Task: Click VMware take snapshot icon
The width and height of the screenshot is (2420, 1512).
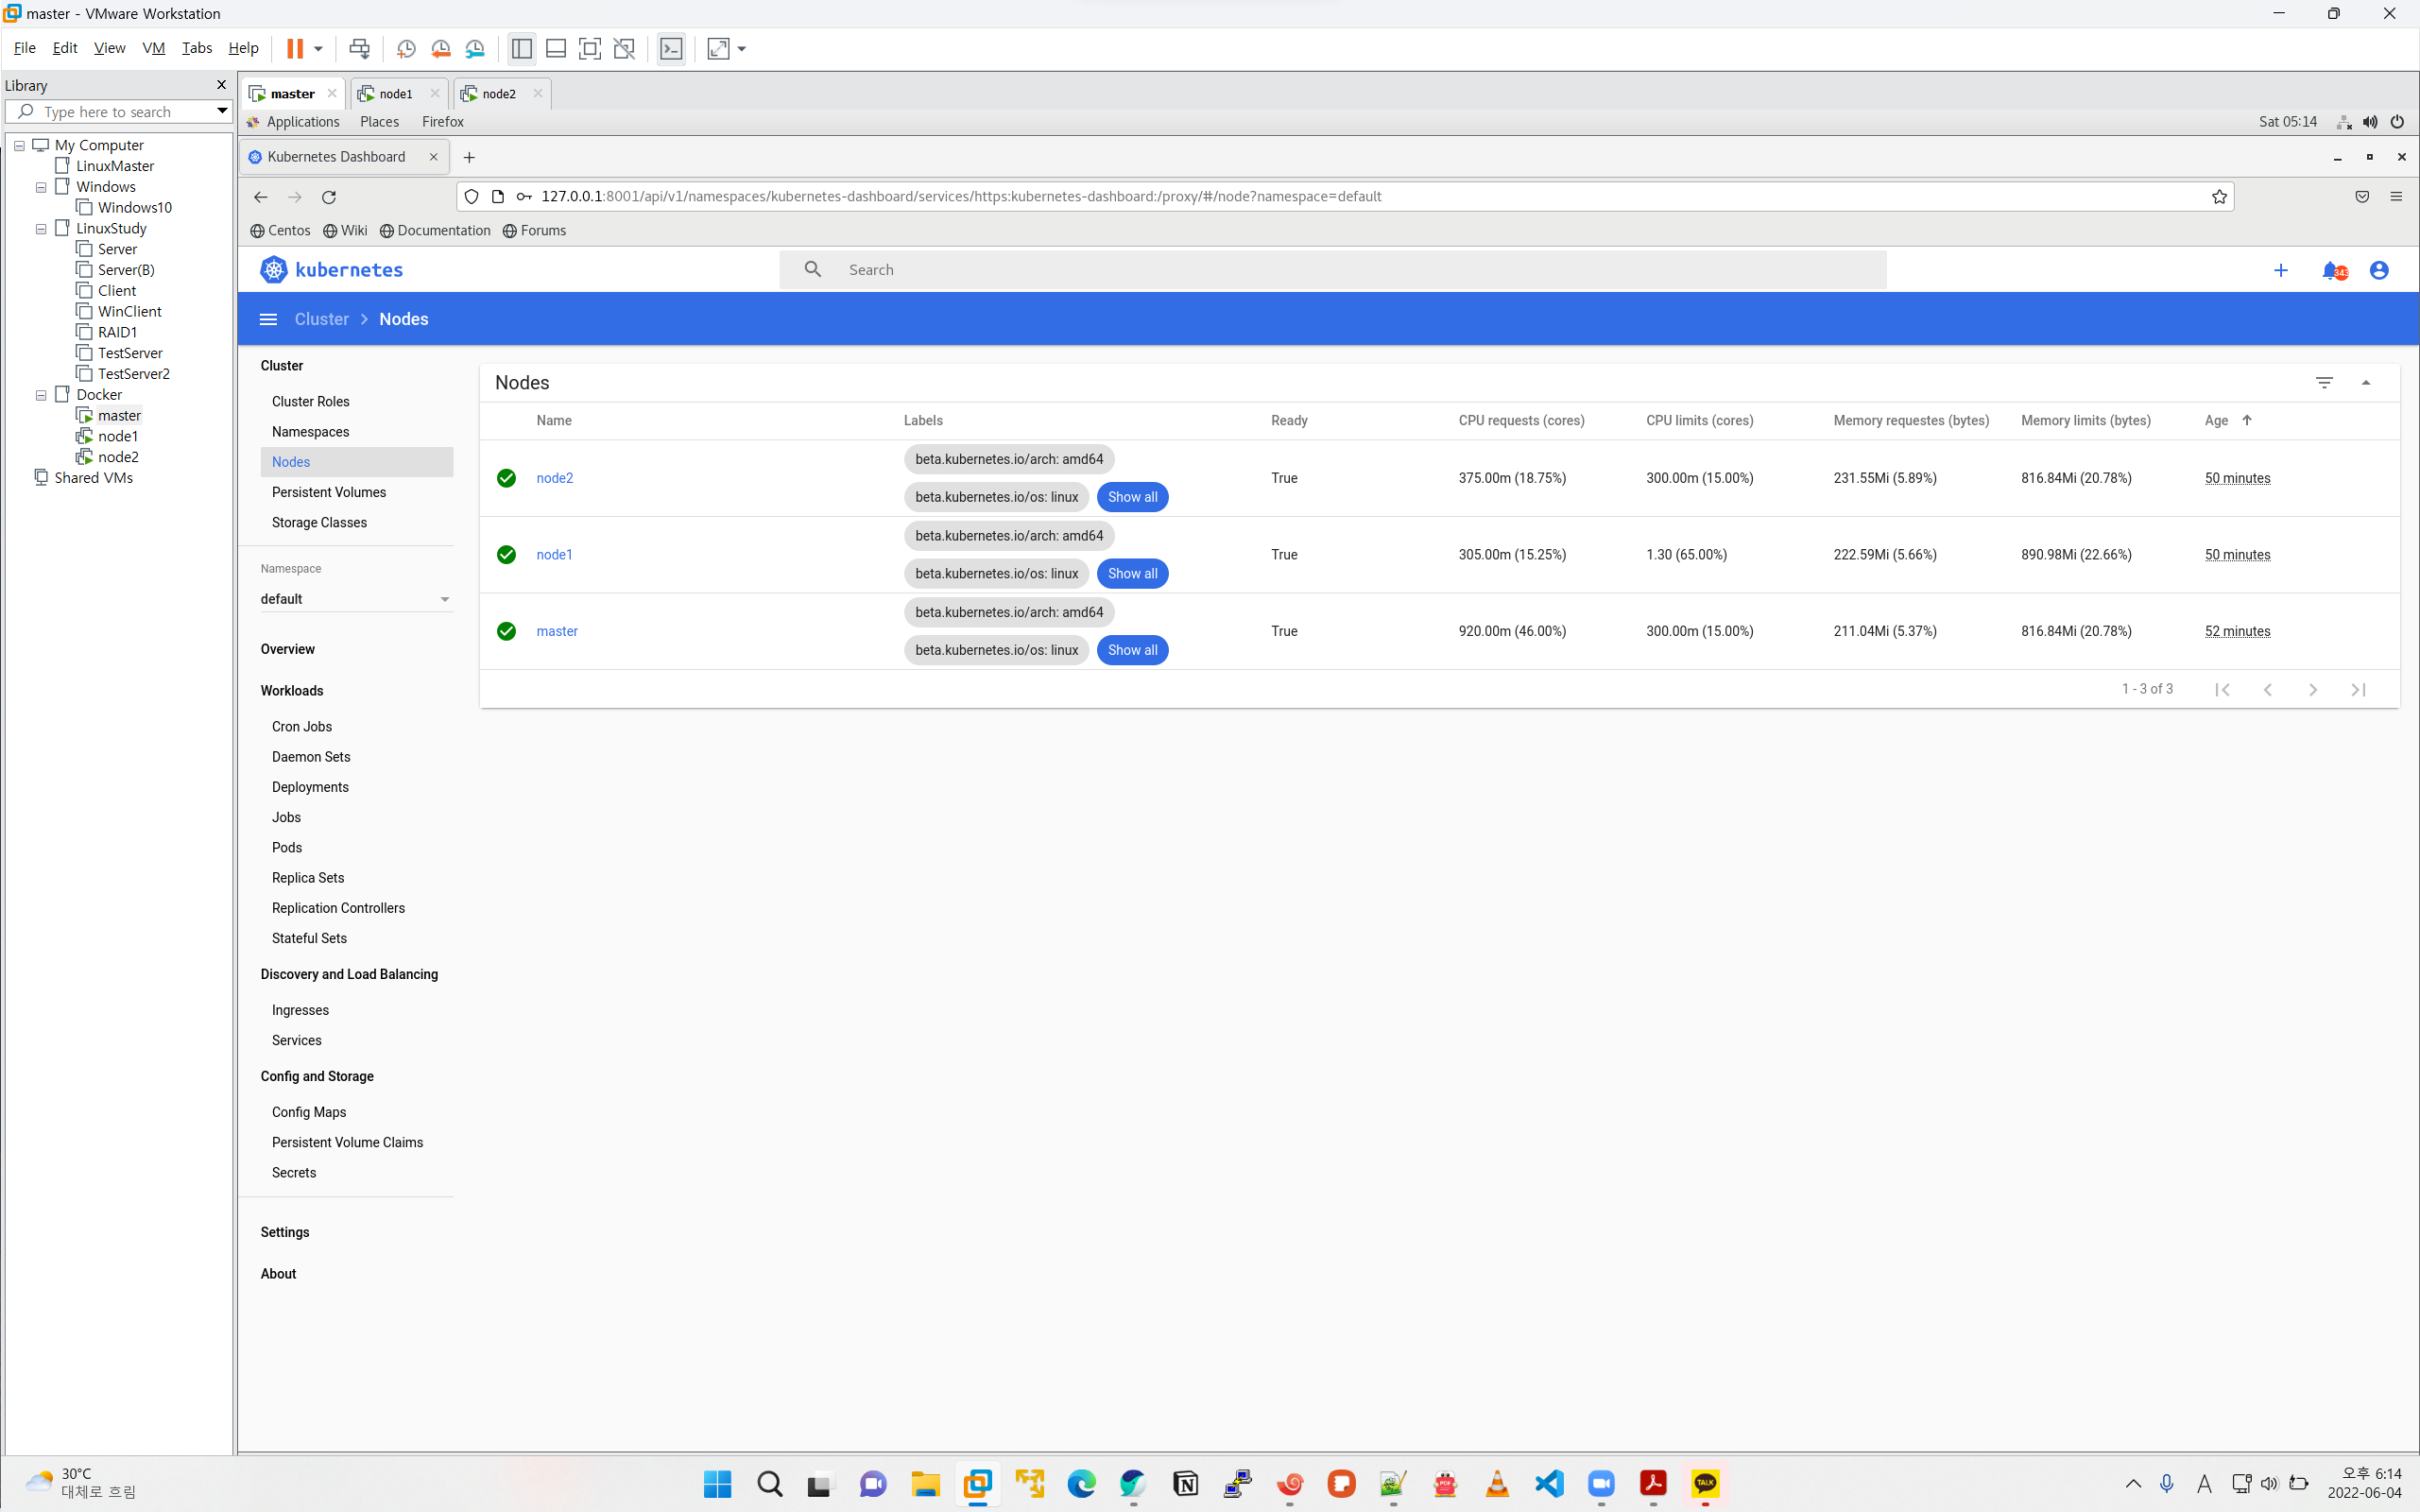Action: coord(406,49)
